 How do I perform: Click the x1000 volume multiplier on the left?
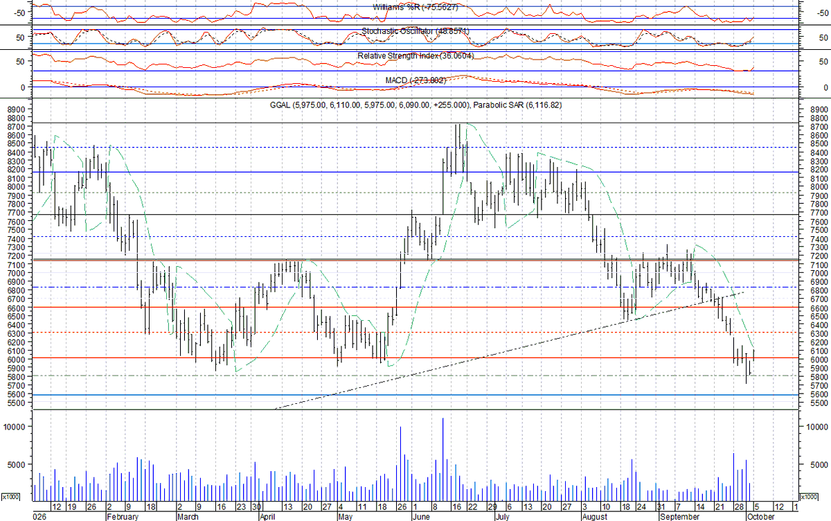tap(10, 497)
